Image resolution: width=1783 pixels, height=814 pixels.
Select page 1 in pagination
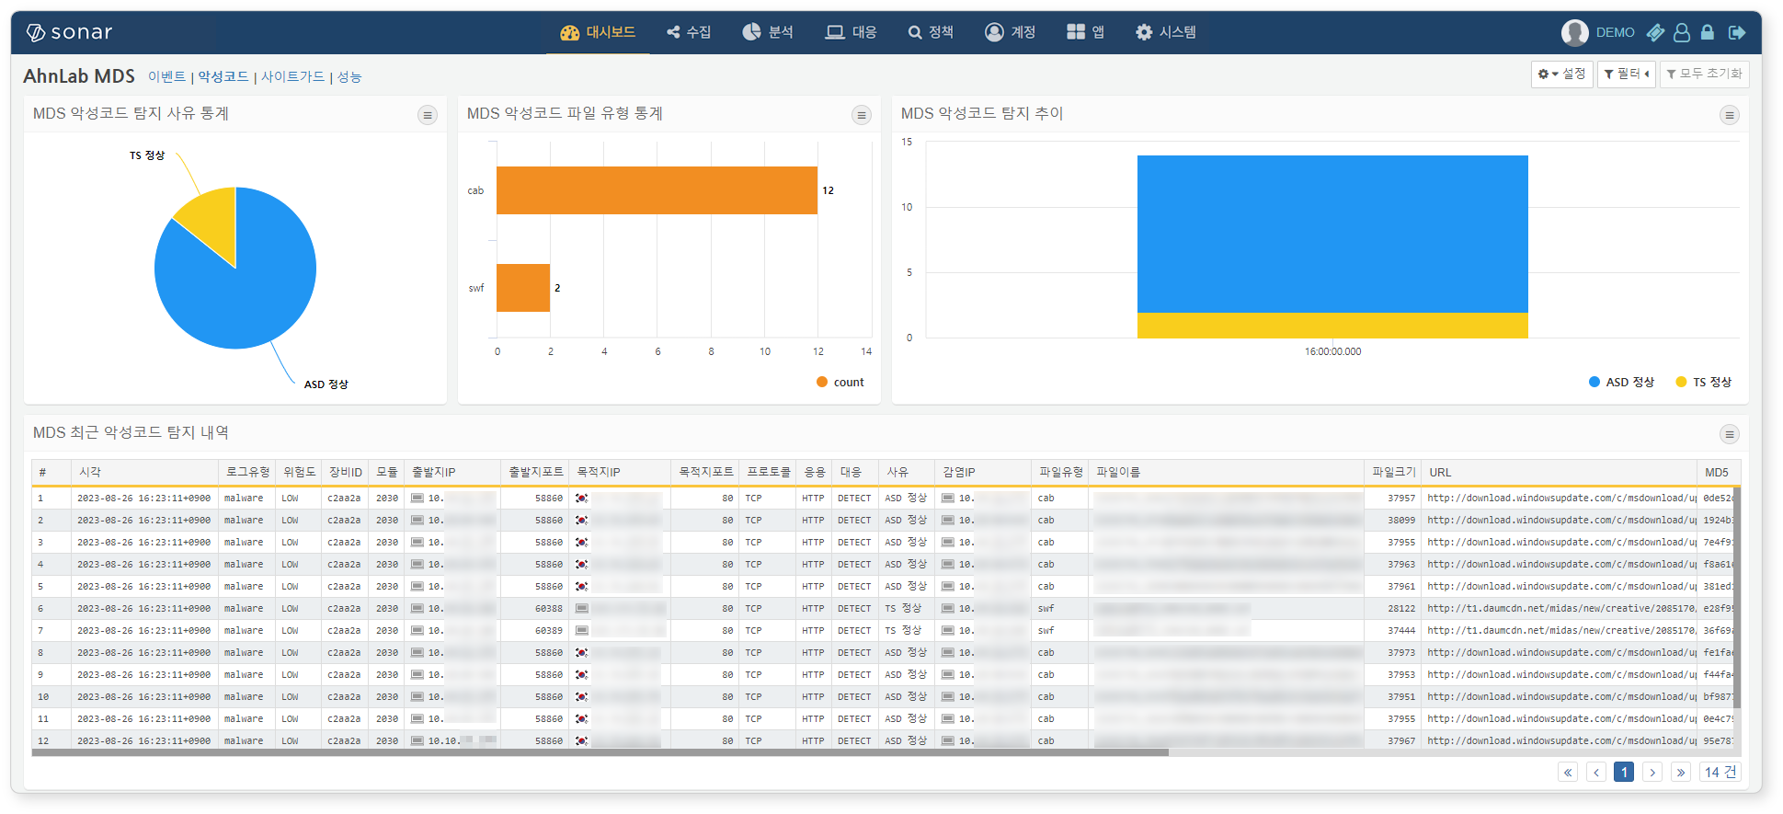1624,773
